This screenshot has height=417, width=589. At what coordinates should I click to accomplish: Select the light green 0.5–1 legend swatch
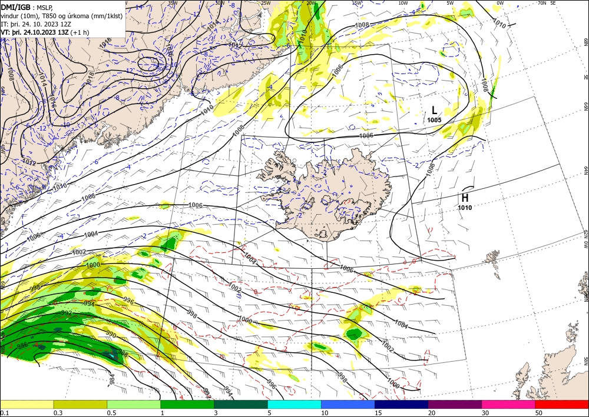[x=134, y=404]
